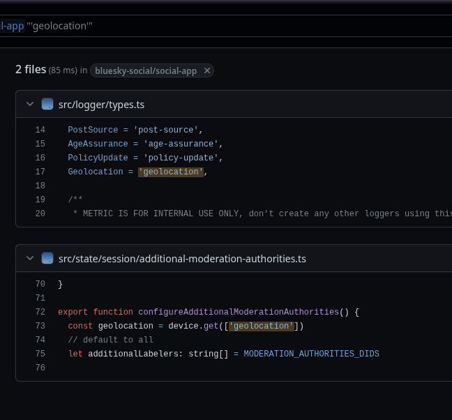This screenshot has height=420, width=452.
Task: Select the bluesky-social/social-app filter chip label
Action: (146, 70)
